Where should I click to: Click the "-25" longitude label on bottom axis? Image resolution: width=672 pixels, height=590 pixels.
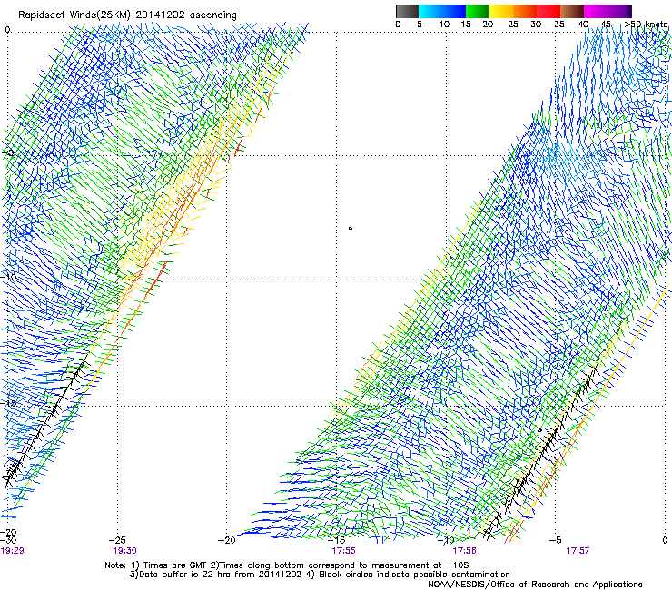(x=116, y=540)
